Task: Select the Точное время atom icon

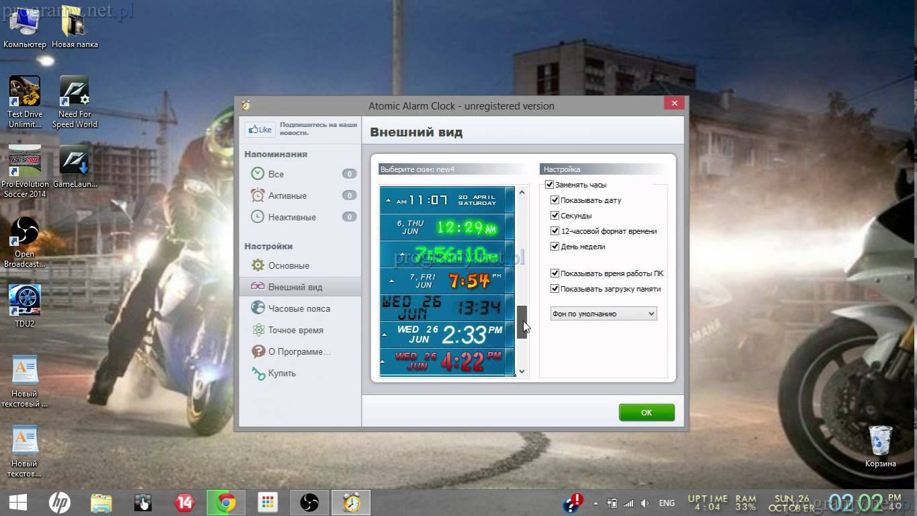Action: tap(257, 330)
